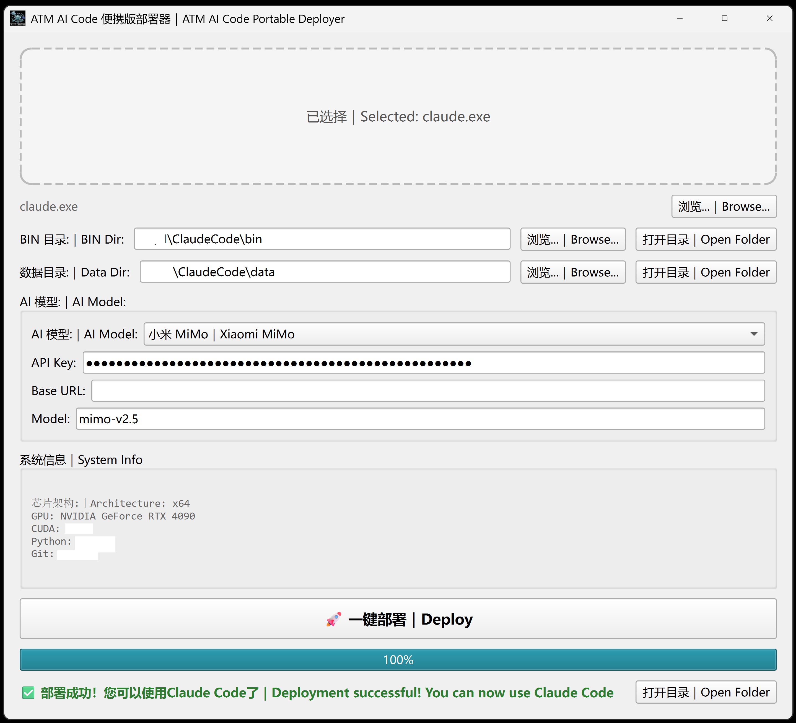Click the BIN Dir path field
Image resolution: width=796 pixels, height=723 pixels.
click(322, 239)
